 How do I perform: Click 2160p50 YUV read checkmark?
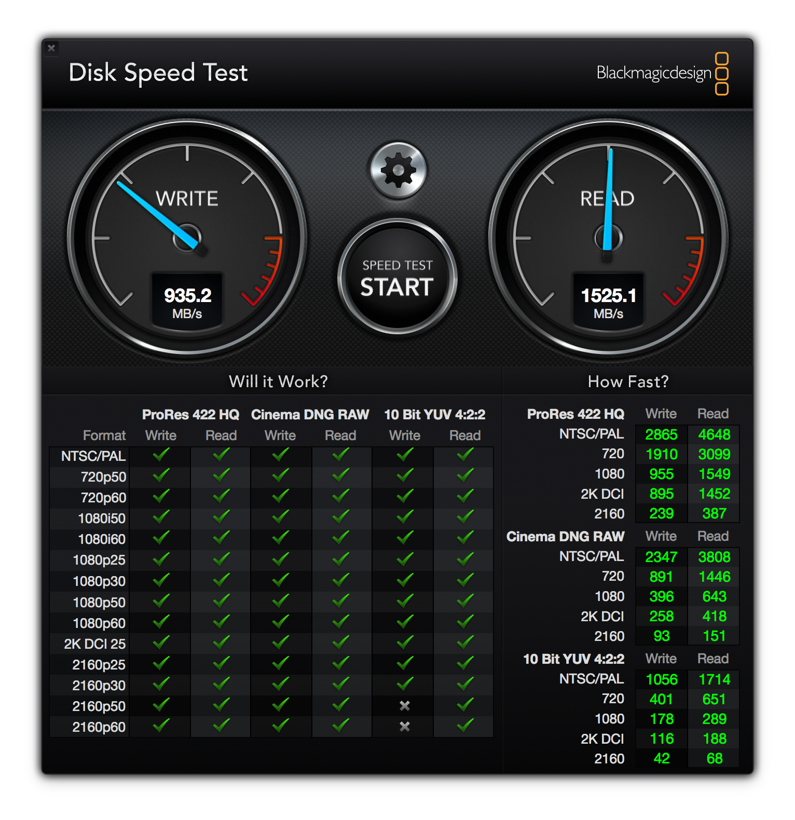pyautogui.click(x=465, y=705)
